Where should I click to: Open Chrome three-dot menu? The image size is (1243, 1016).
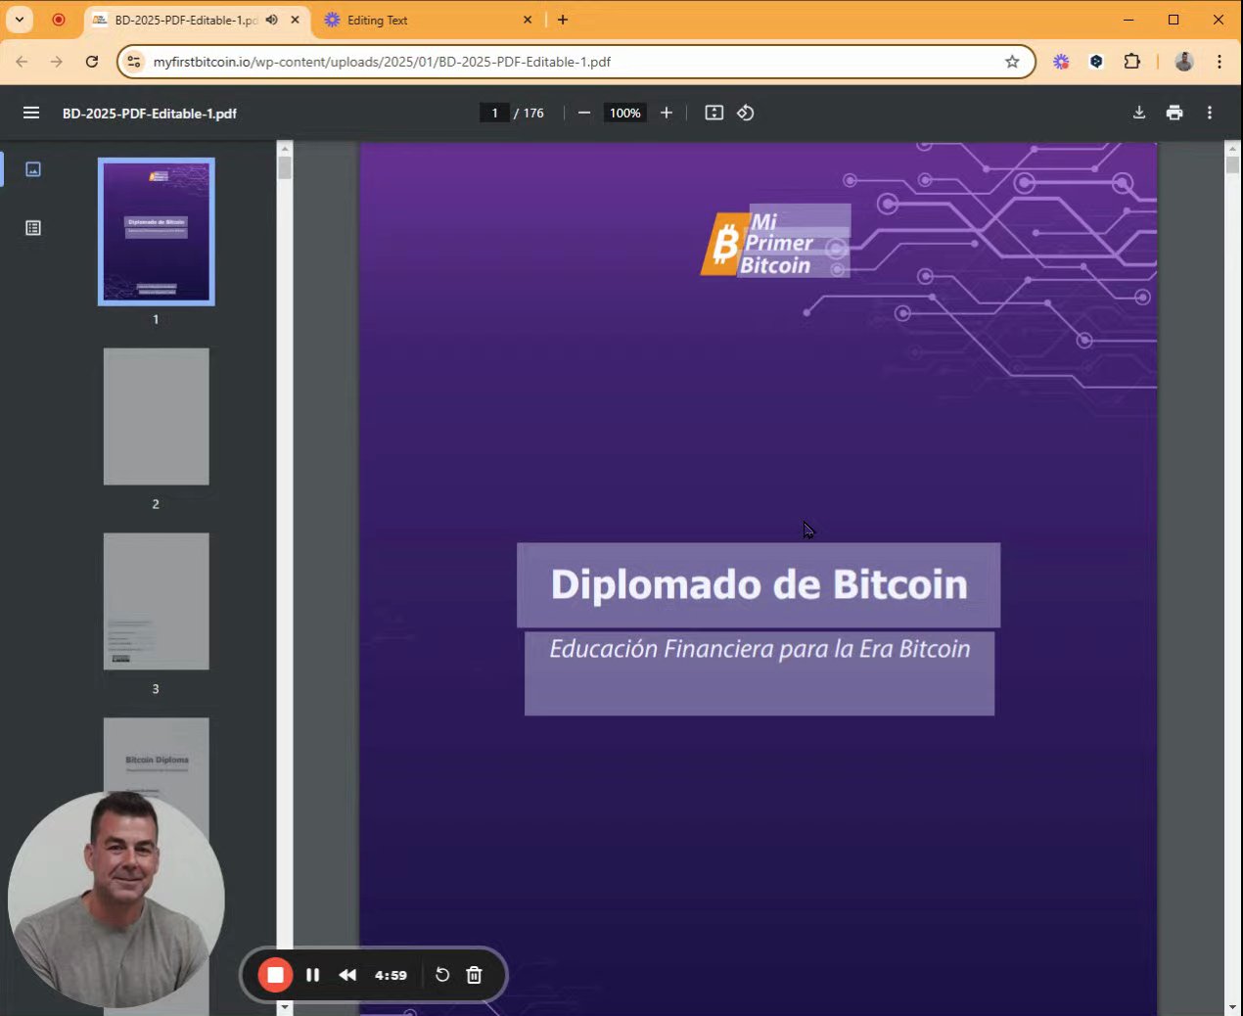pos(1220,62)
